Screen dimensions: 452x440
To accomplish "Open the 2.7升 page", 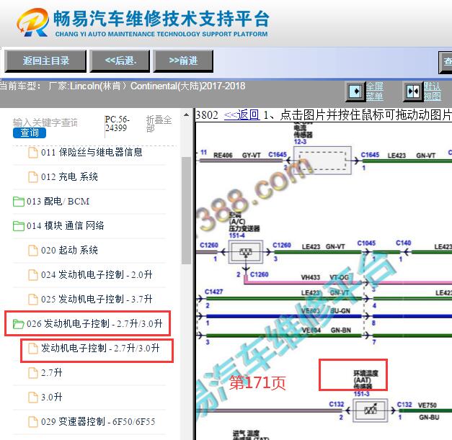I will pos(52,372).
